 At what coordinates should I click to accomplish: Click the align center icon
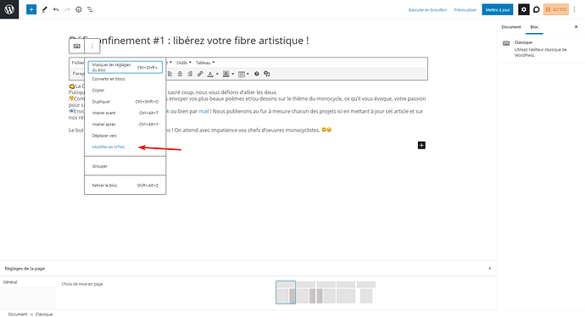click(180, 74)
